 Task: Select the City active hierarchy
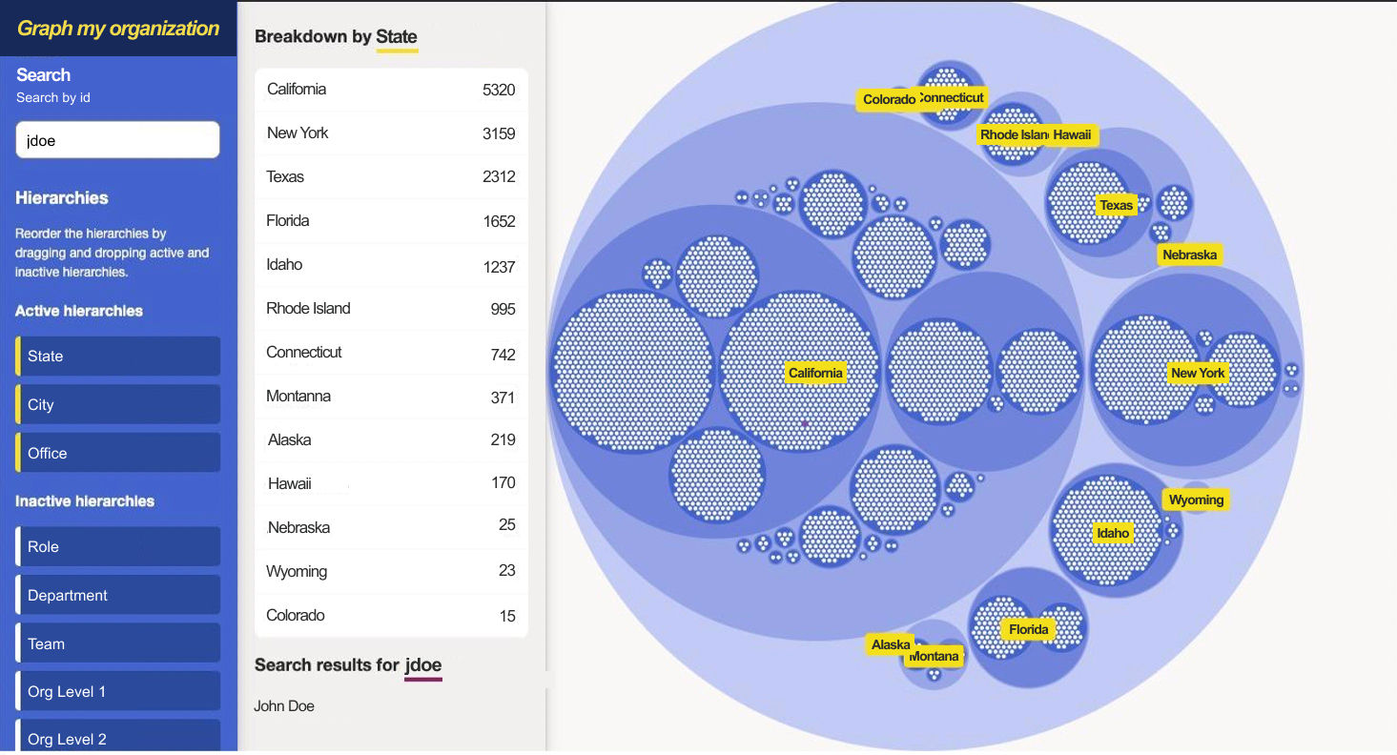(x=118, y=404)
